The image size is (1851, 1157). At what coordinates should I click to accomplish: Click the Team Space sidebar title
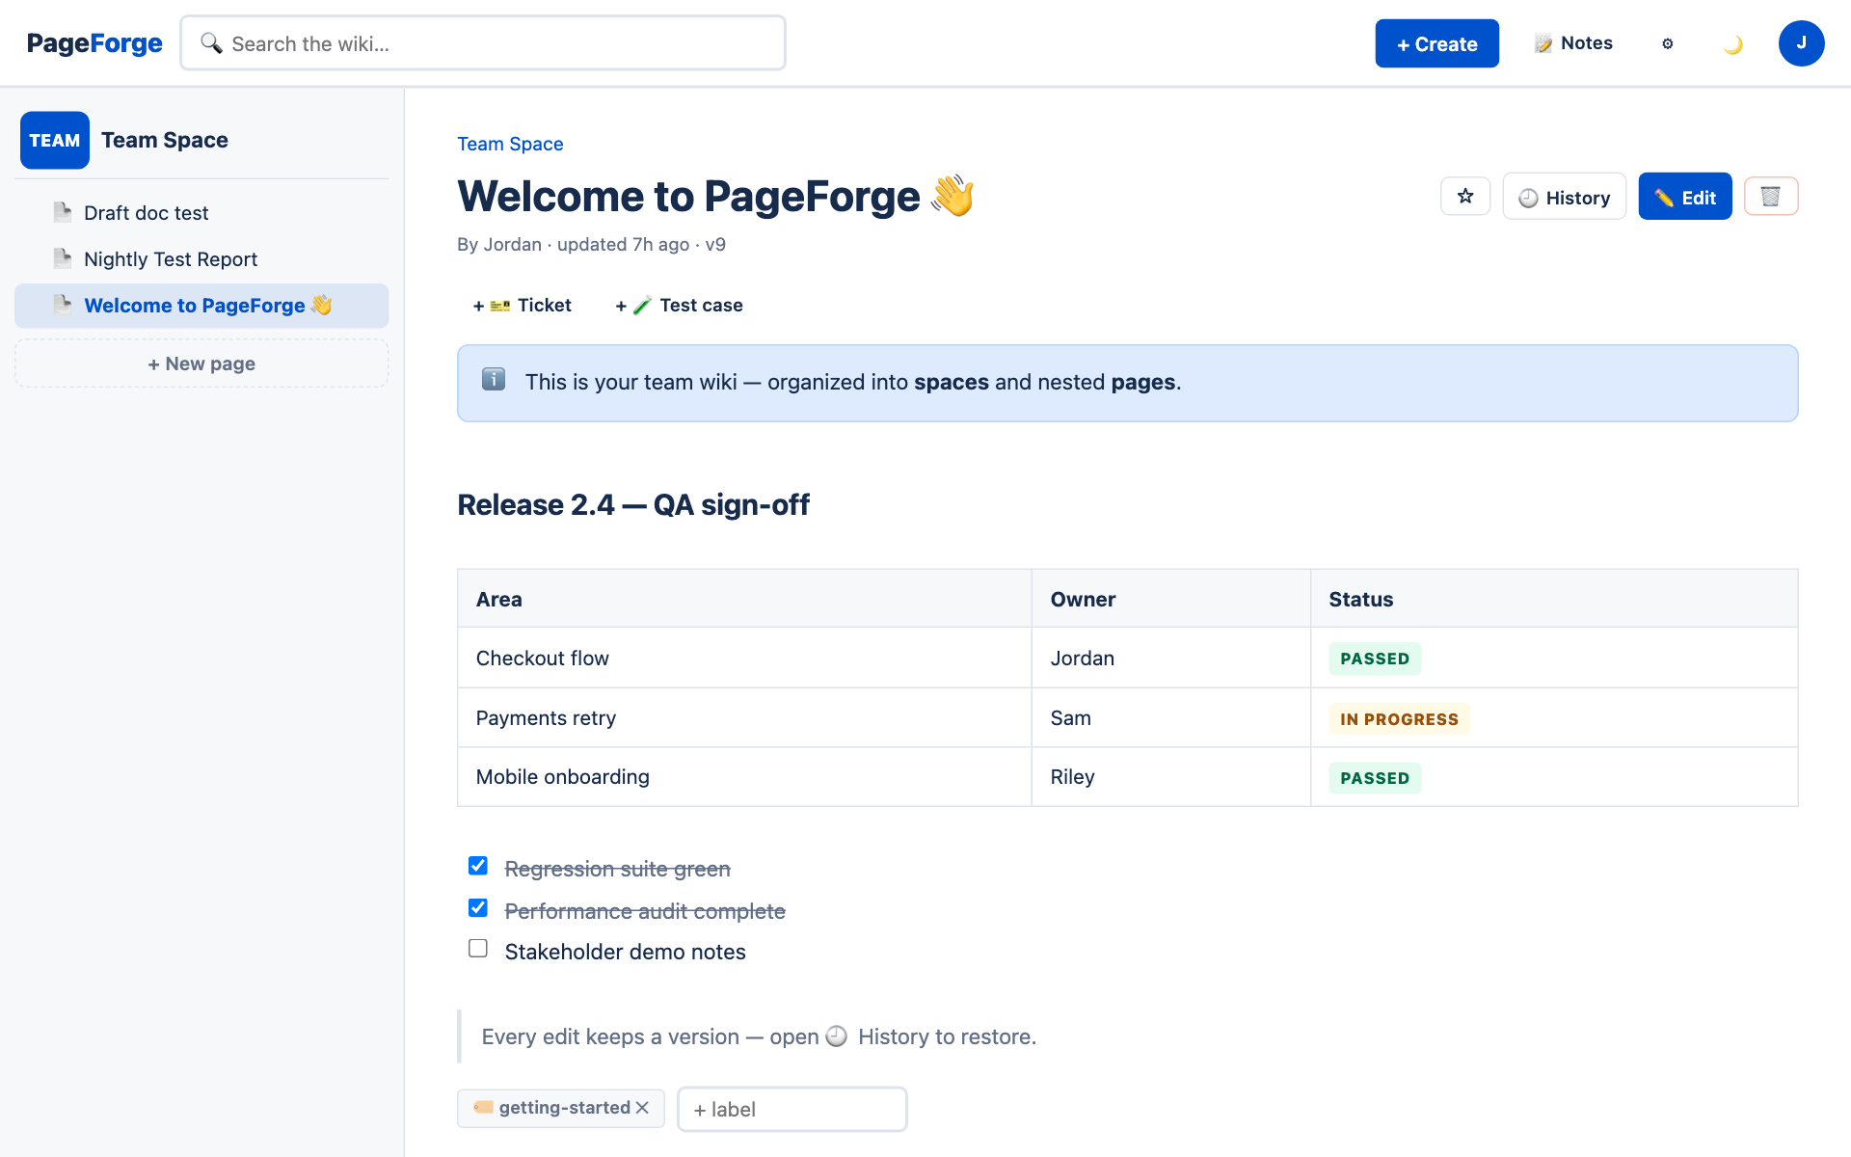coord(165,141)
